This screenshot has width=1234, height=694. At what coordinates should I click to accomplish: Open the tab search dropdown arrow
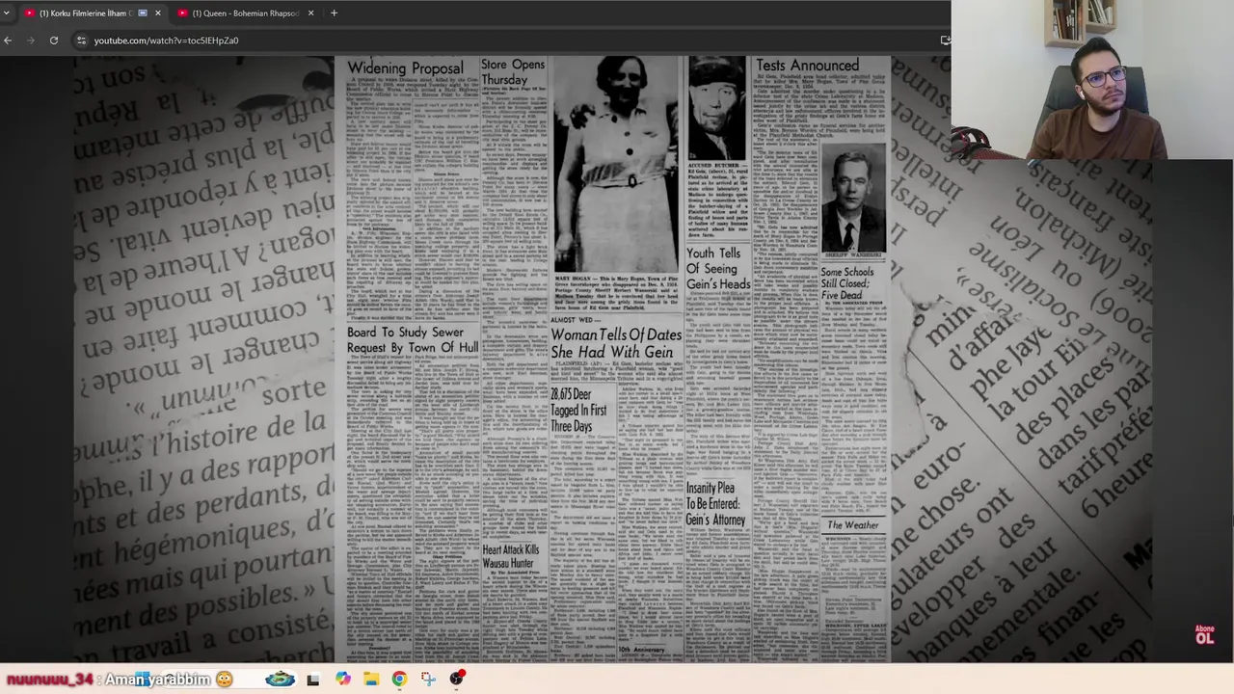(7, 13)
